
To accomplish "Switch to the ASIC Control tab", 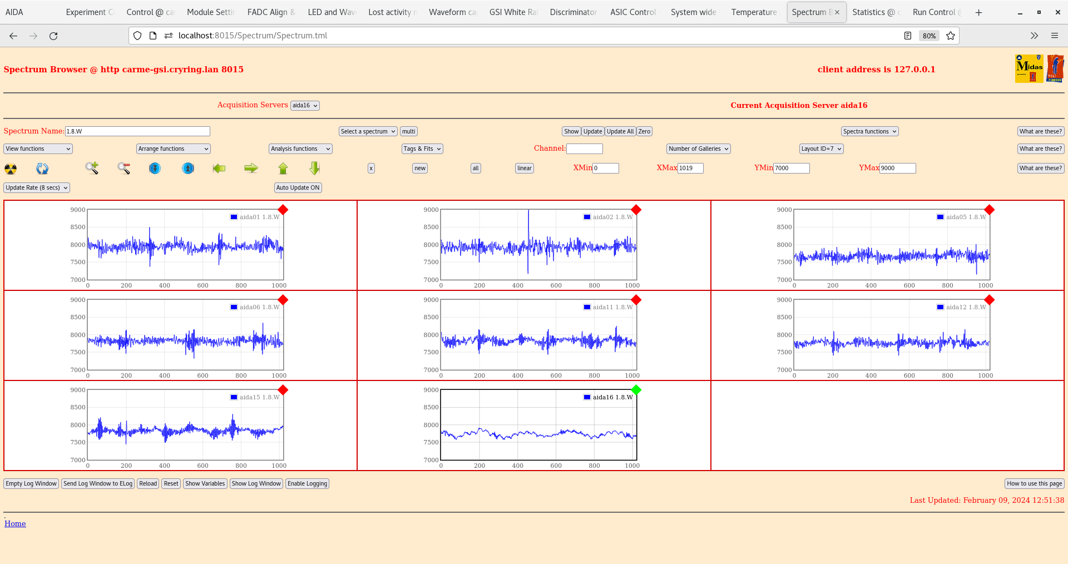I will pyautogui.click(x=633, y=12).
